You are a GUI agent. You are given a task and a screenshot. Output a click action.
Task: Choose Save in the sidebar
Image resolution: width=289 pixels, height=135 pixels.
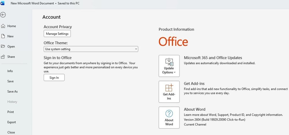(10, 81)
